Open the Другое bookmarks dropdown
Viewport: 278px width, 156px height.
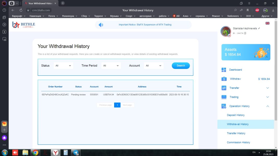pyautogui.click(x=267, y=16)
